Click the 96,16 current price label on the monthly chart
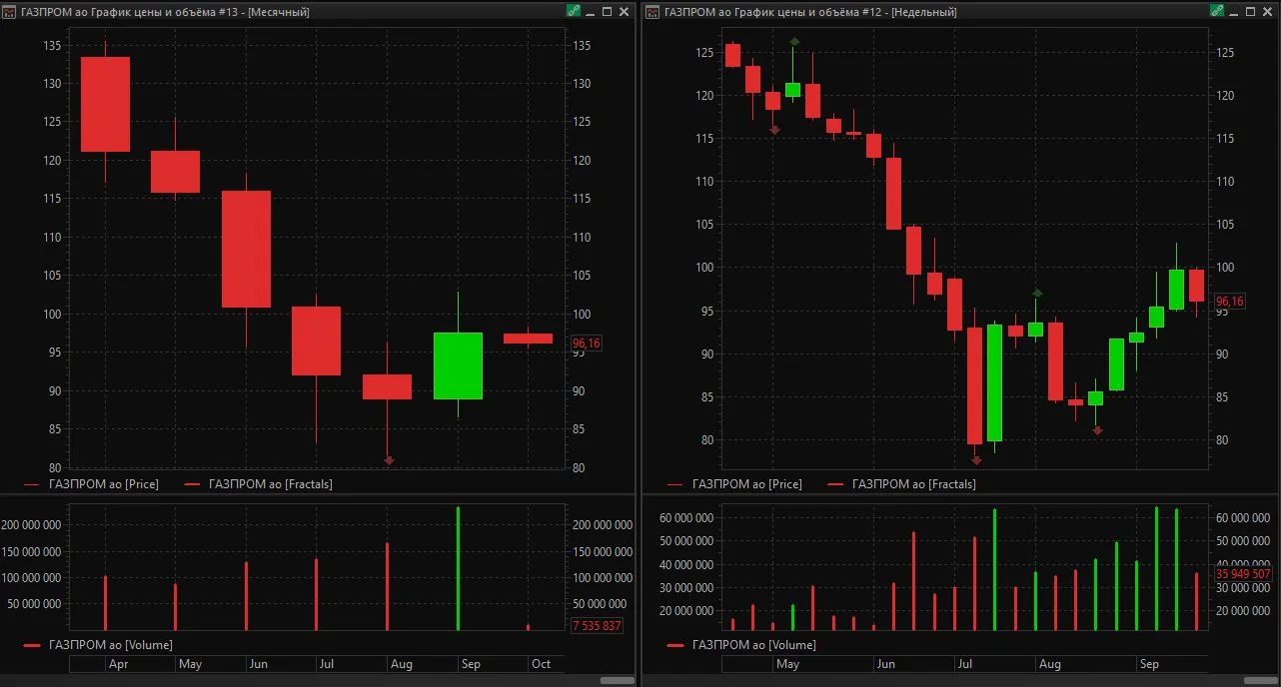 point(586,343)
